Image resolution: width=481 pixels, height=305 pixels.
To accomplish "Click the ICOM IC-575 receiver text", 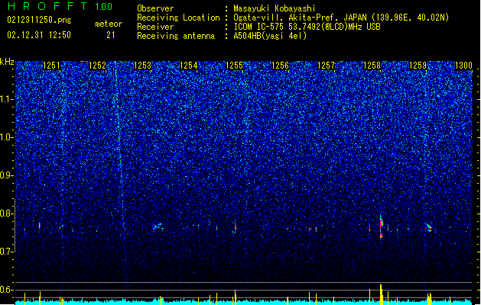I will 307,27.
